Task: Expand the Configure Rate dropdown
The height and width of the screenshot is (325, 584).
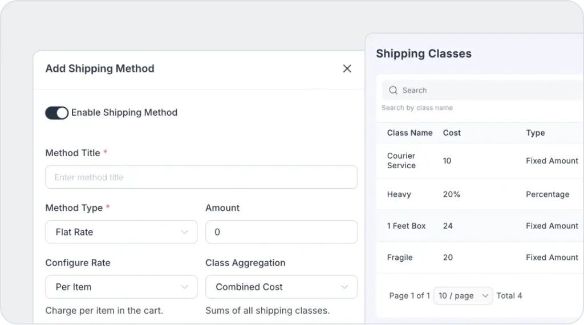Action: click(x=121, y=287)
